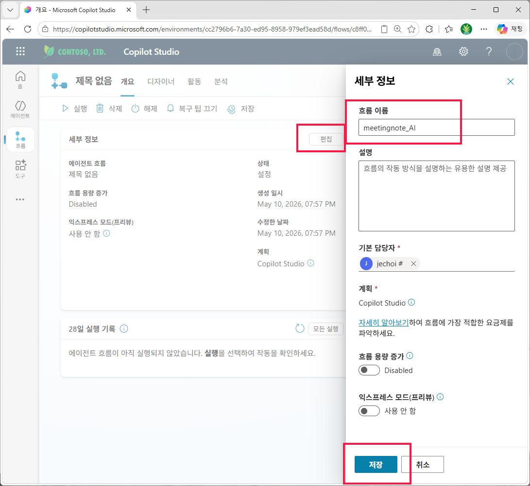Bookmark this page with star icon
The image size is (530, 486).
(x=411, y=30)
